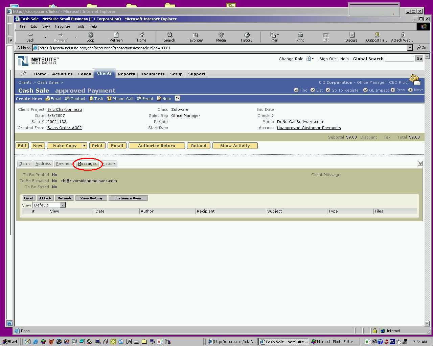Click the Authorize Return button
Viewport: 433px width, 346px height.
point(157,146)
